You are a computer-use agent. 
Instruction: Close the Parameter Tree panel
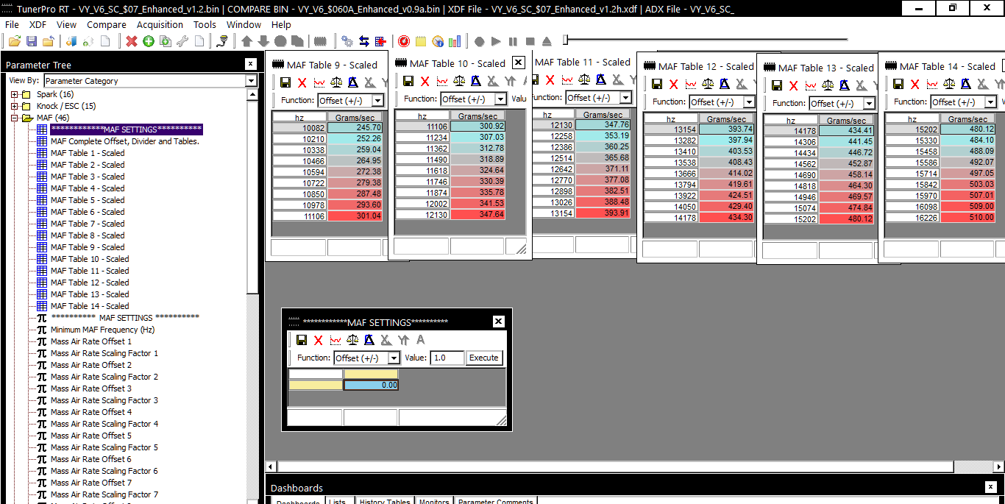coord(250,65)
